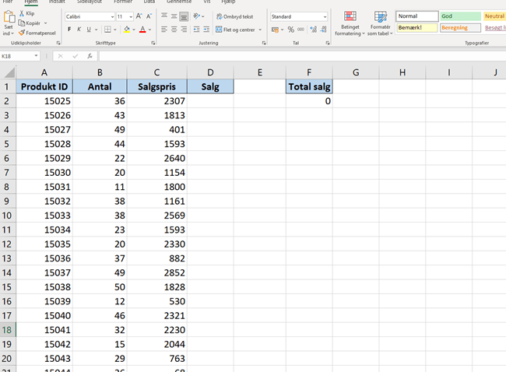Open Betinget formatering (conditional formatting)
This screenshot has height=372, width=506.
pyautogui.click(x=349, y=23)
